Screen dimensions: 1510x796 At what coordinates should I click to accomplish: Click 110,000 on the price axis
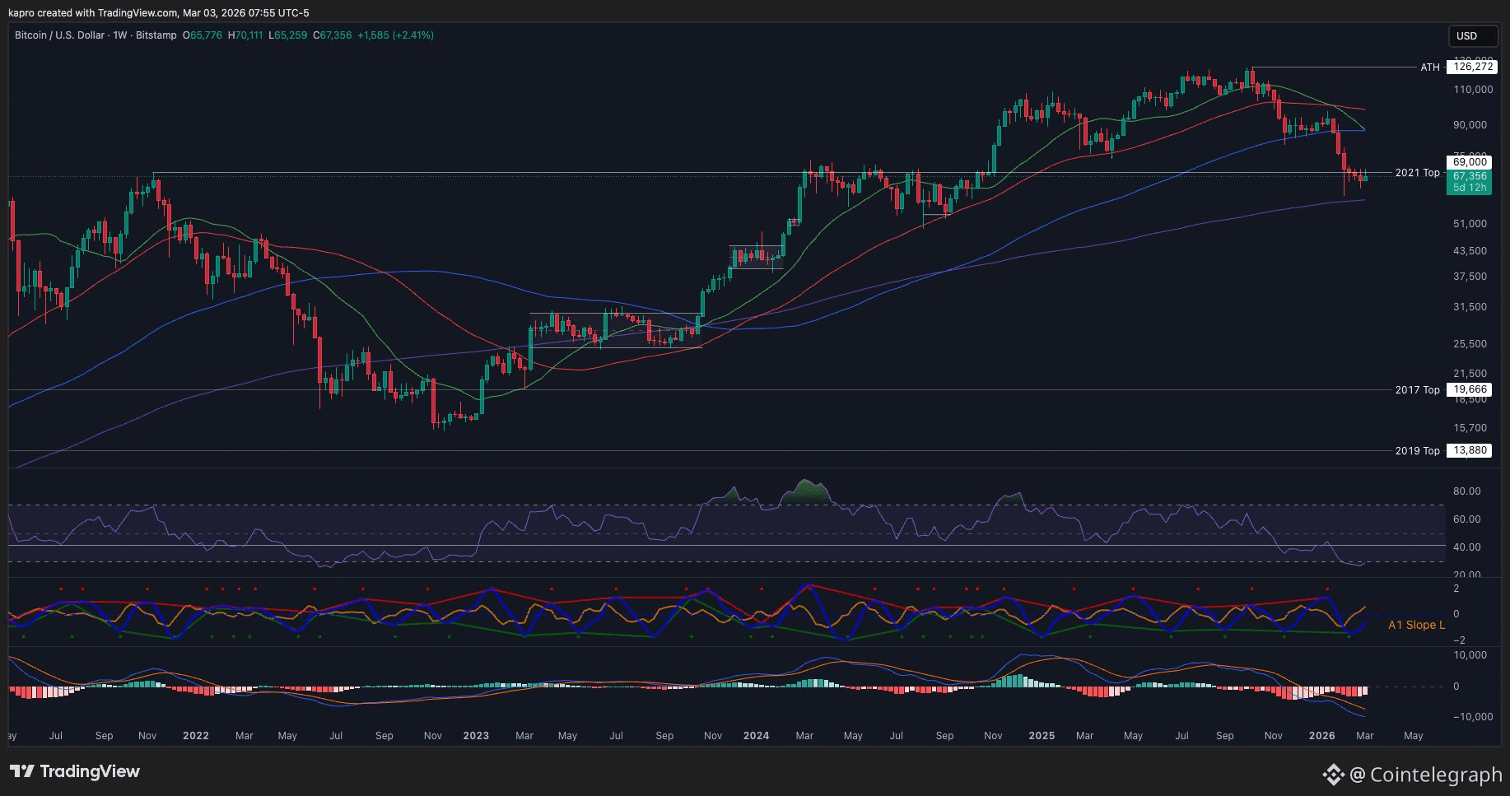(x=1473, y=90)
